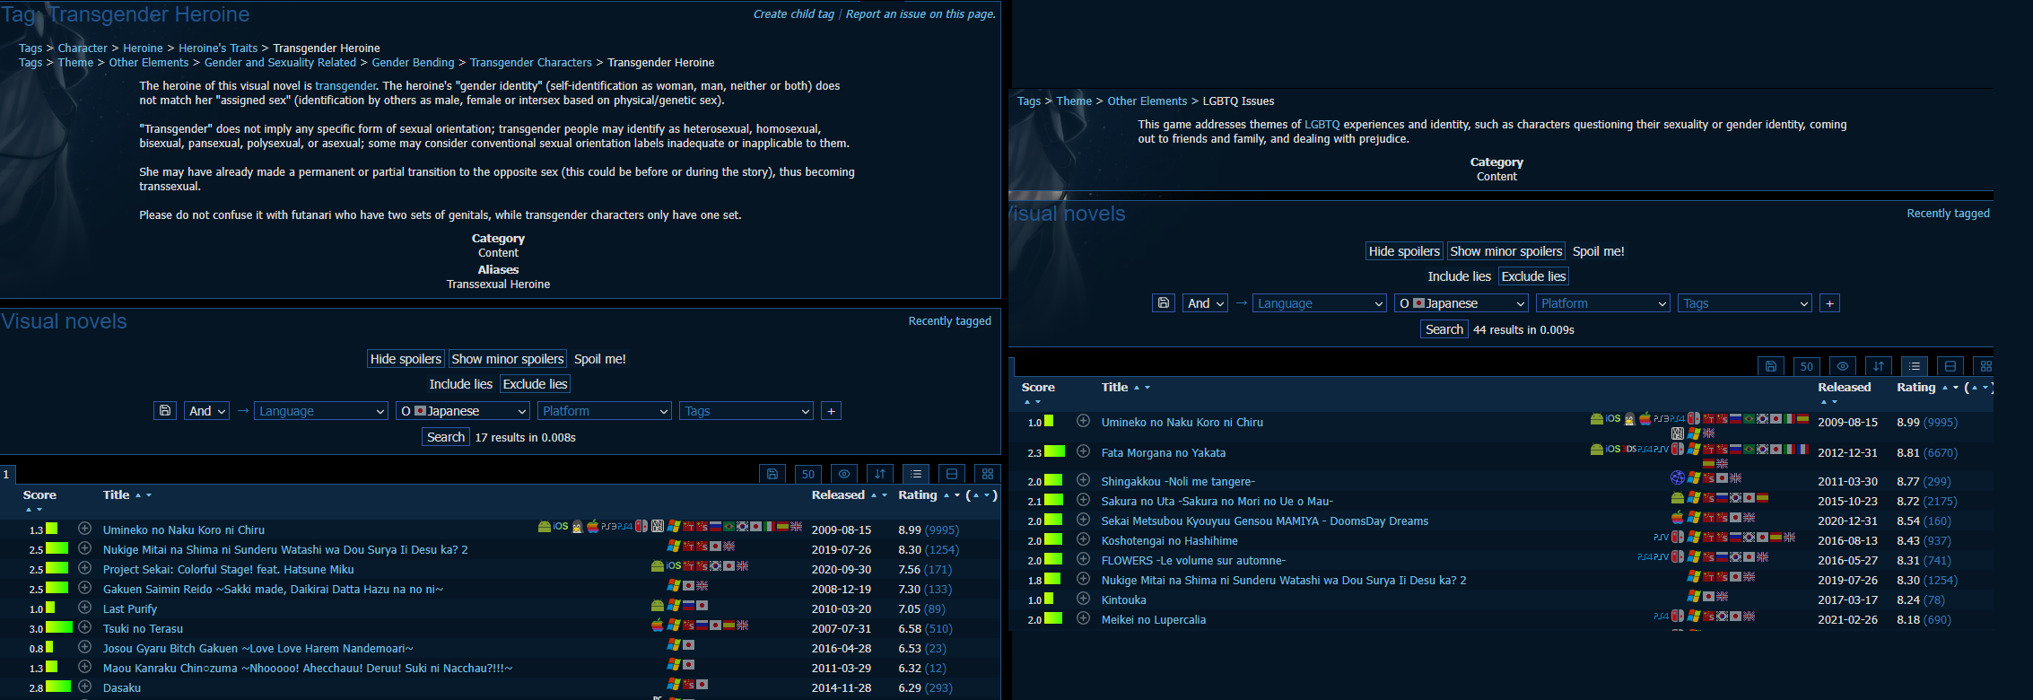Click the plus icon beside Koshotengai no Hashihime
This screenshot has width=2033, height=700.
[x=1084, y=539]
